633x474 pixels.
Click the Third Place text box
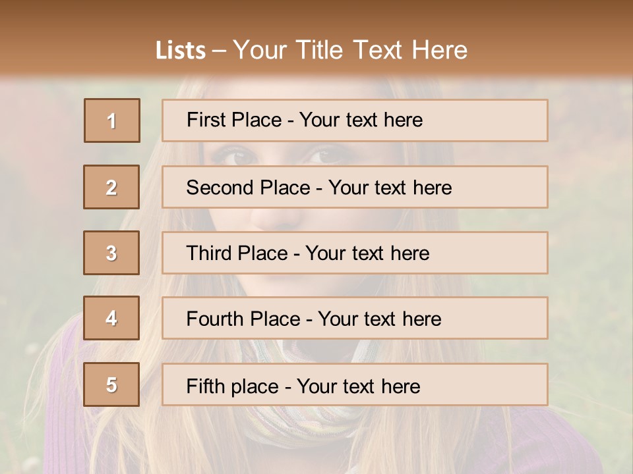355,253
